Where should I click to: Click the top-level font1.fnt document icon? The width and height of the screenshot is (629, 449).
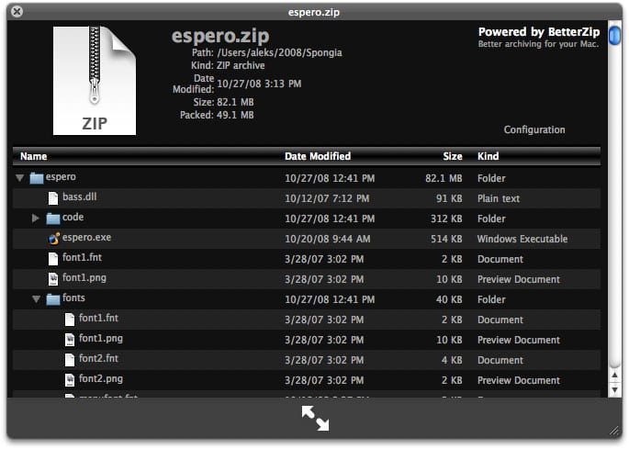click(x=53, y=259)
